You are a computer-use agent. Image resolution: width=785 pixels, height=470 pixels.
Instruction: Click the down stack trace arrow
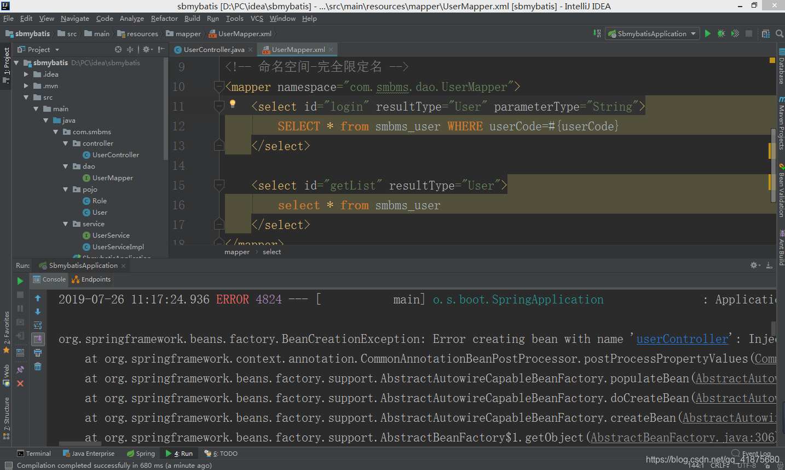(x=38, y=312)
